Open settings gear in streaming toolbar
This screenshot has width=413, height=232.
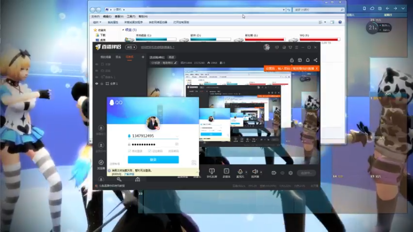pyautogui.click(x=291, y=173)
